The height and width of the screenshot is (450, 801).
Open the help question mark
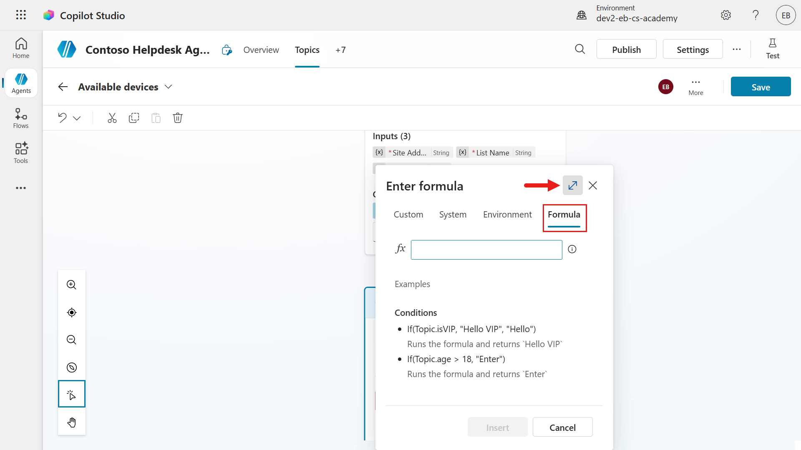click(756, 15)
